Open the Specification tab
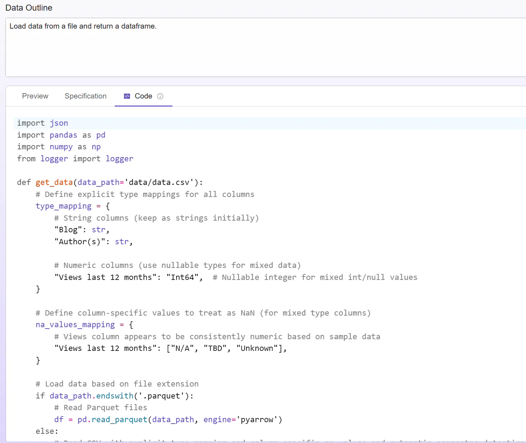The image size is (526, 443). tap(85, 96)
